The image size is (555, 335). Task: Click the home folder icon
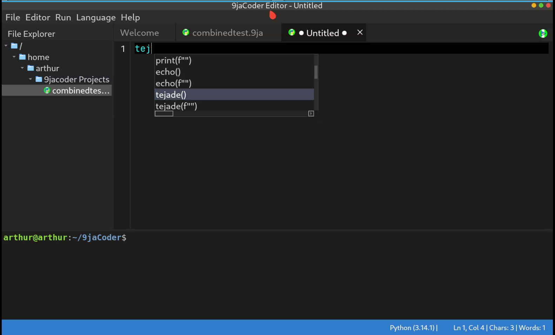22,57
